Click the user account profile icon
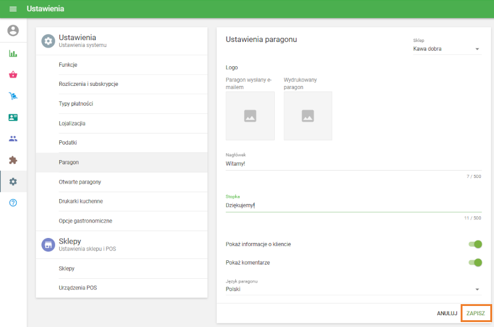 (13, 30)
